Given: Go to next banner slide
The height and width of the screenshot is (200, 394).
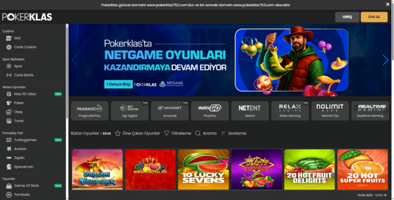Looking at the screenshot, I should coord(385,60).
